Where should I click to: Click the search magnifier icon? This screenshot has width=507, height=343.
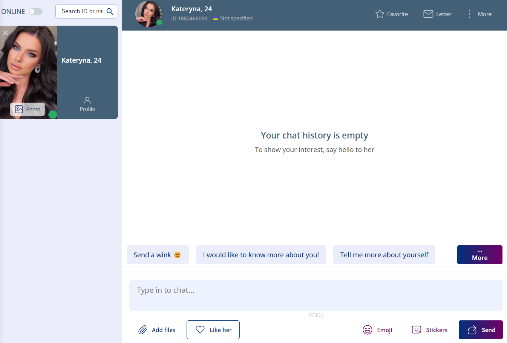[x=110, y=12]
